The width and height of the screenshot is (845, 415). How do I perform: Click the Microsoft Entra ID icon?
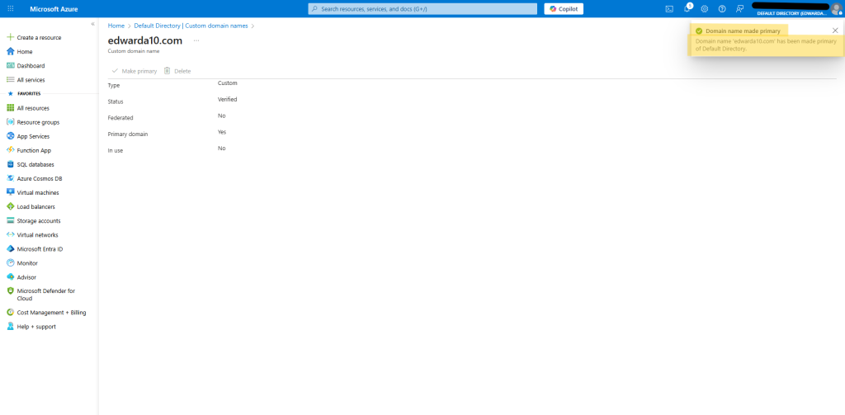click(10, 249)
